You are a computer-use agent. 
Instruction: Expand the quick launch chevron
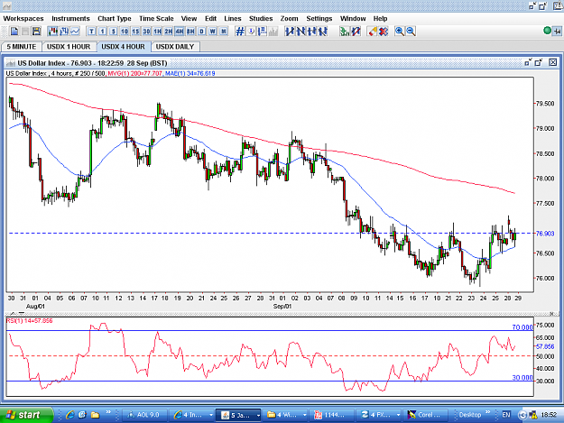click(x=108, y=412)
